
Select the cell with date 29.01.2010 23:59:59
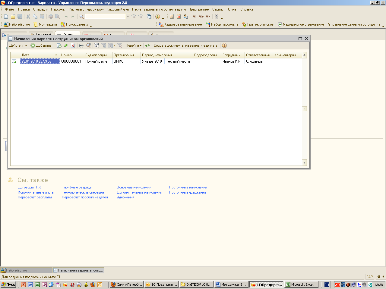pos(40,61)
